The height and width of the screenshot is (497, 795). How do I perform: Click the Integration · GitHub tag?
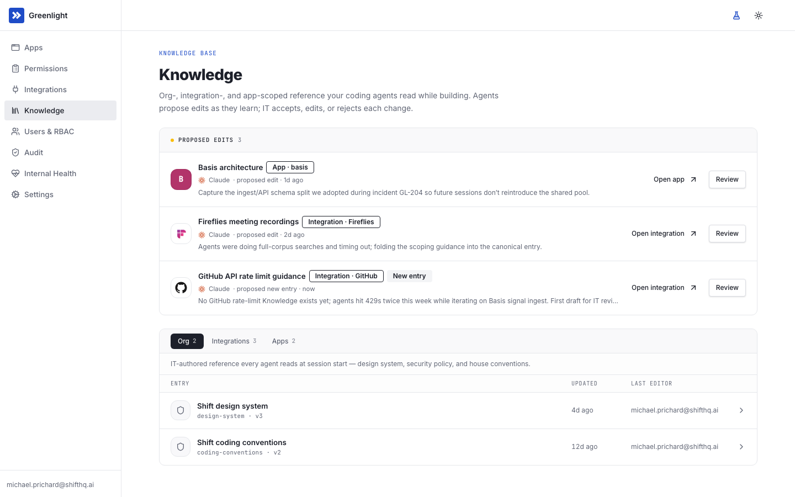click(x=346, y=276)
